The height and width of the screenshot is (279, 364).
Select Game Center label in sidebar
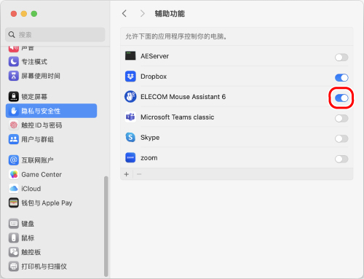coord(41,175)
